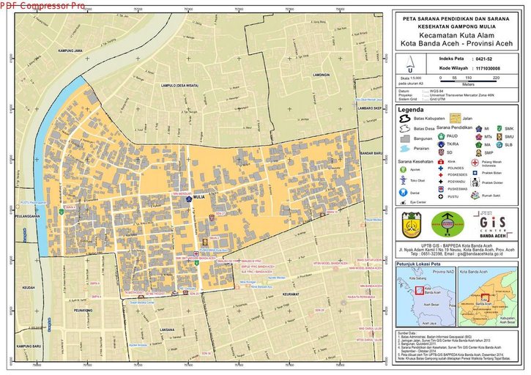Click the PAUD legend icon
The width and height of the screenshot is (531, 375).
pyautogui.click(x=441, y=135)
